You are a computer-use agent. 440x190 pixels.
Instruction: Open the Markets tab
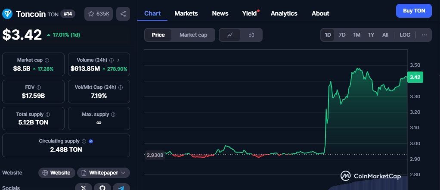coord(186,13)
